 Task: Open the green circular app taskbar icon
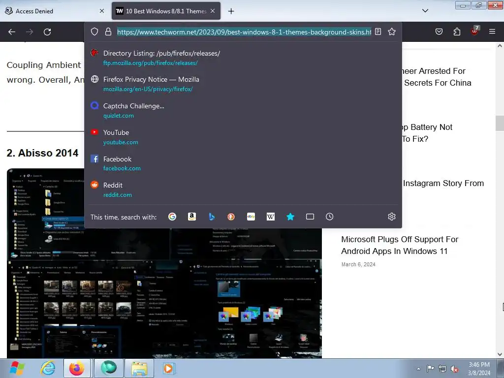point(108,368)
